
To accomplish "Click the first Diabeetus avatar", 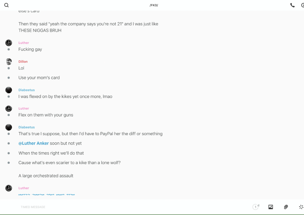I will click(x=9, y=90).
